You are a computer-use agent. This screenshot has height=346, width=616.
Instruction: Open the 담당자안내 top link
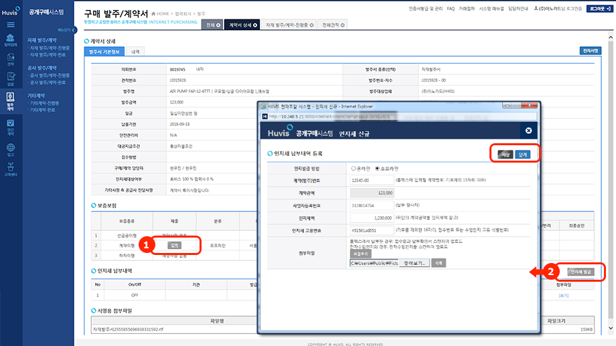(x=518, y=9)
